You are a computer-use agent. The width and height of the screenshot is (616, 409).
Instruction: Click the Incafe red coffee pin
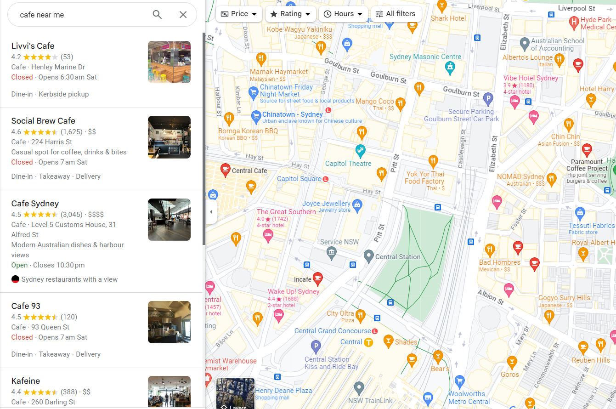pos(317,278)
